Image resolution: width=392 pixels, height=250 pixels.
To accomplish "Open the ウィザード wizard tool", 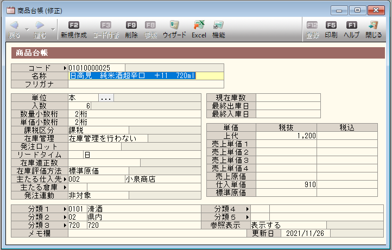I will pos(174,30).
